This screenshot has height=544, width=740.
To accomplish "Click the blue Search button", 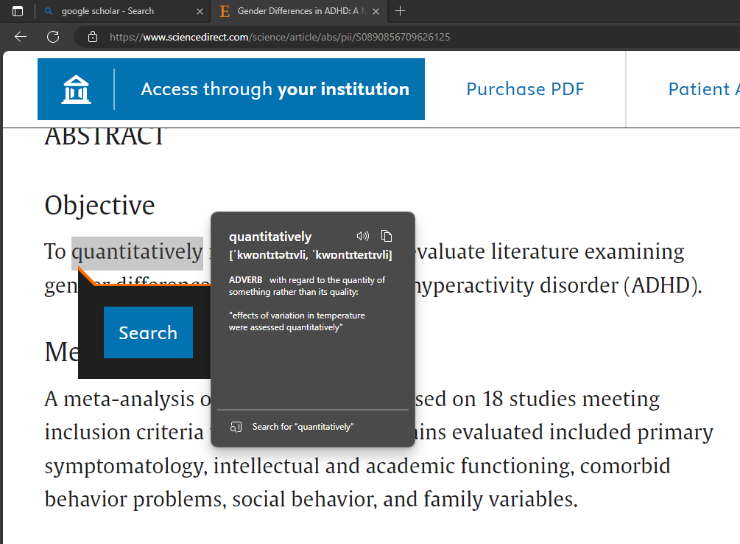I will pyautogui.click(x=148, y=332).
